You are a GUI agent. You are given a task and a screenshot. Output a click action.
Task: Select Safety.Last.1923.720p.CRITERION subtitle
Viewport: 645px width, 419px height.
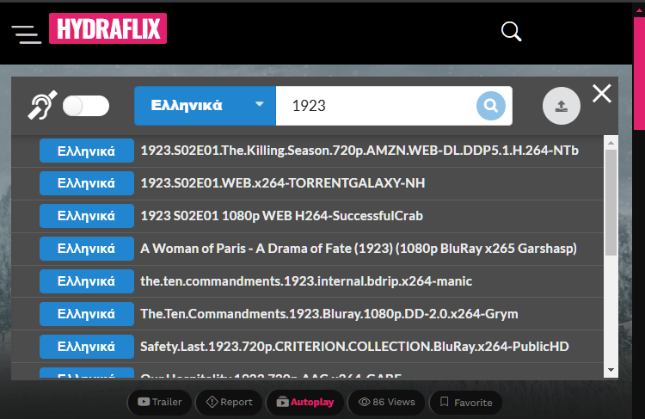pyautogui.click(x=354, y=347)
